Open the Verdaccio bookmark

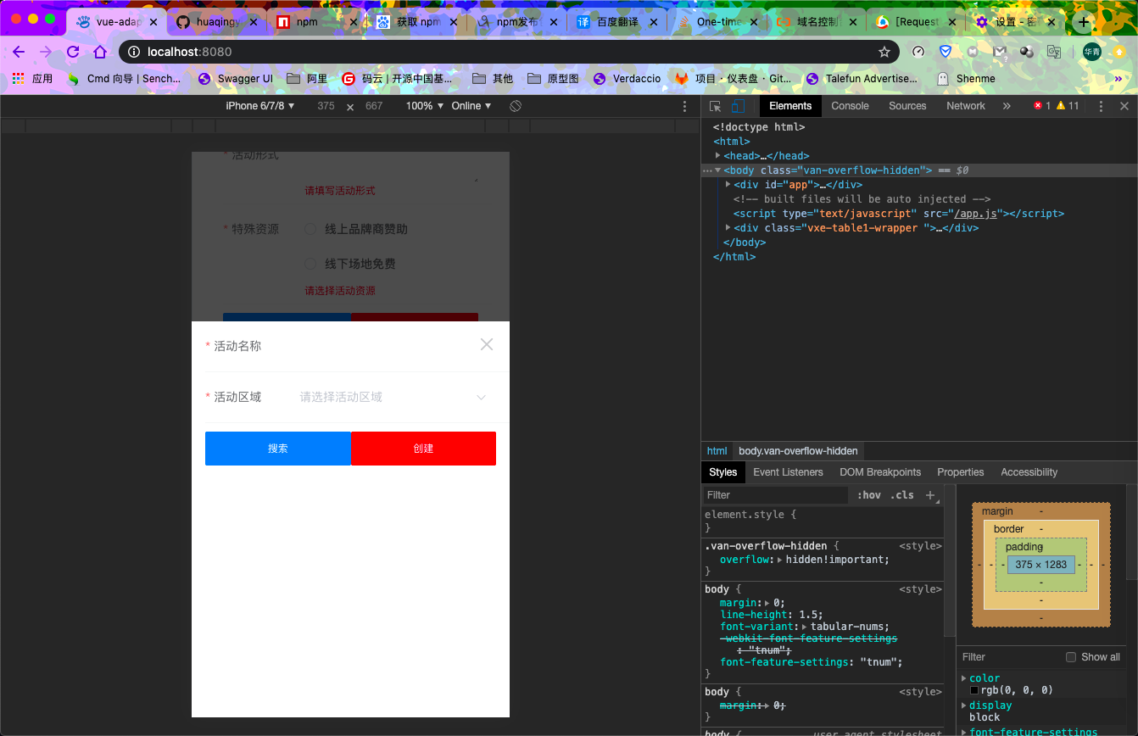(627, 78)
